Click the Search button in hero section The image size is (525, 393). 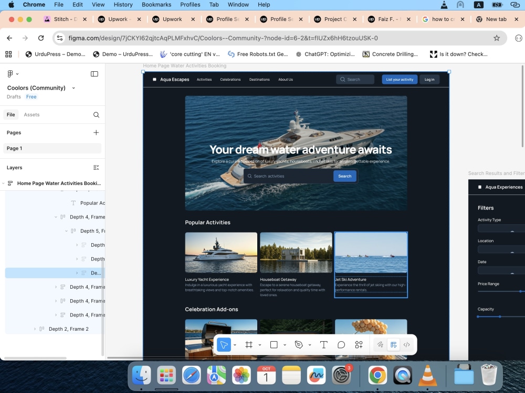coord(344,176)
